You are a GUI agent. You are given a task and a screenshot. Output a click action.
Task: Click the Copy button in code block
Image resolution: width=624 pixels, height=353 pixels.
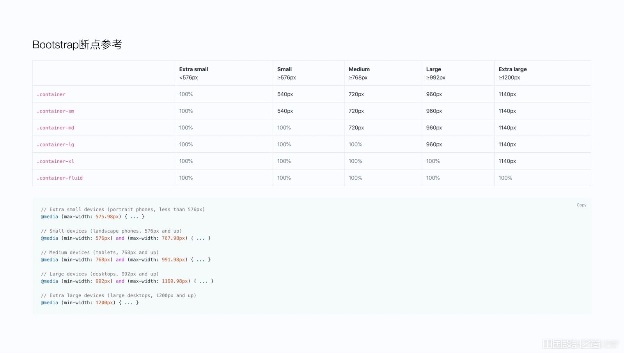coord(581,205)
